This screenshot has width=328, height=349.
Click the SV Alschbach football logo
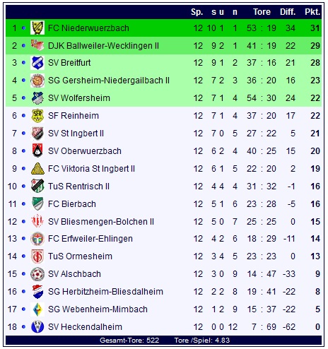click(x=37, y=274)
